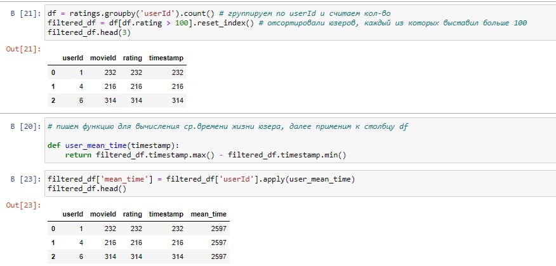Click movieId 216 in Out[23] table

click(x=110, y=243)
